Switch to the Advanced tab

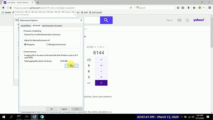(36, 26)
